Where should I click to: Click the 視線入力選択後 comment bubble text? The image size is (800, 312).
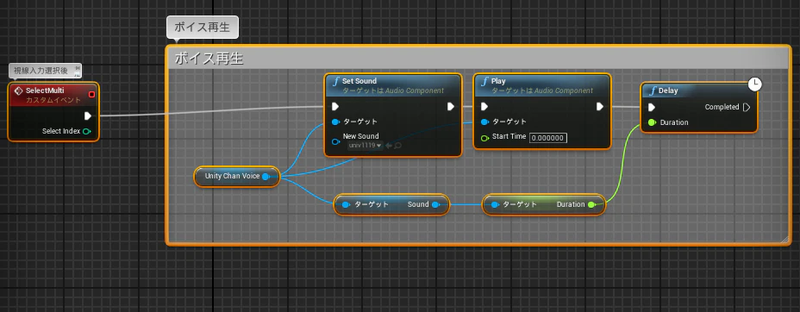pos(41,71)
